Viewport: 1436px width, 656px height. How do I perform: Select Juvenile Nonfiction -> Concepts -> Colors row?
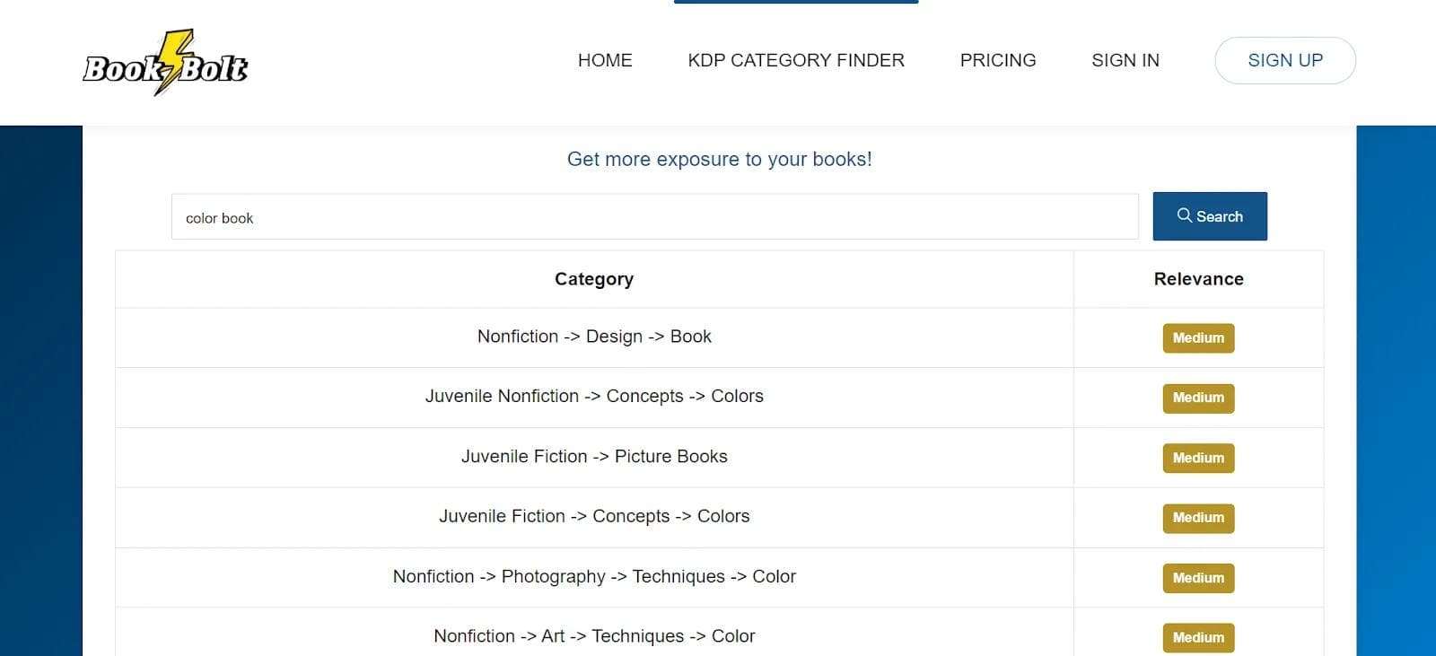[x=594, y=397]
